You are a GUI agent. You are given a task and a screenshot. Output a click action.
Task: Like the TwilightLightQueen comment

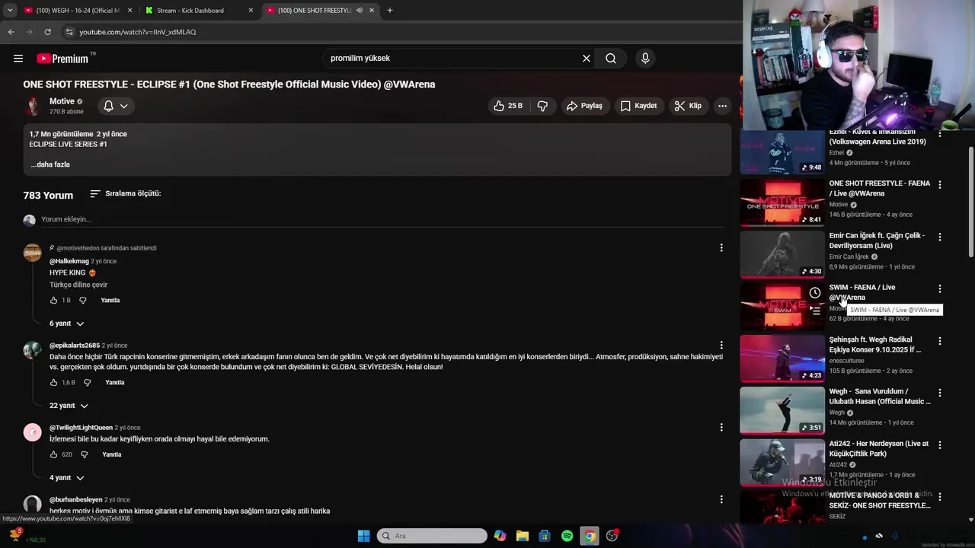53,454
